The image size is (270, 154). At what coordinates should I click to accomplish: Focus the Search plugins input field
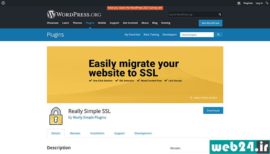click(197, 35)
